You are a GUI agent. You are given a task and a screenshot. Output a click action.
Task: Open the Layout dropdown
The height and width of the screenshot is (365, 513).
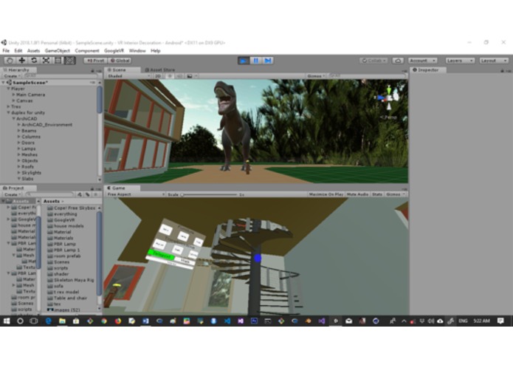pos(494,61)
